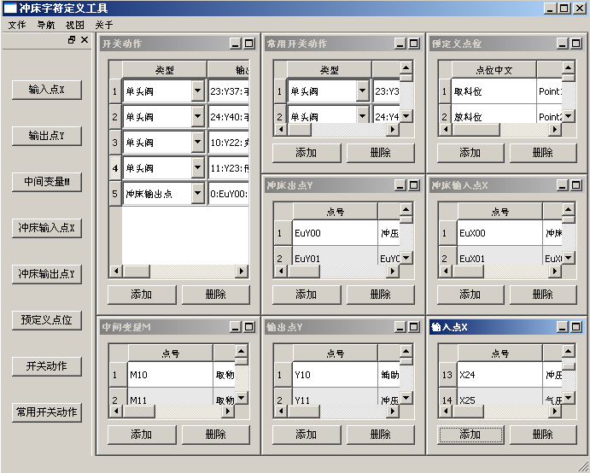This screenshot has width=590, height=473.
Task: Close the left navigation dock panel
Action: (85, 40)
